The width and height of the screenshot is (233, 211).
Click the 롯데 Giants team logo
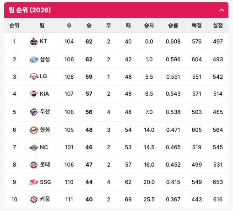point(33,165)
